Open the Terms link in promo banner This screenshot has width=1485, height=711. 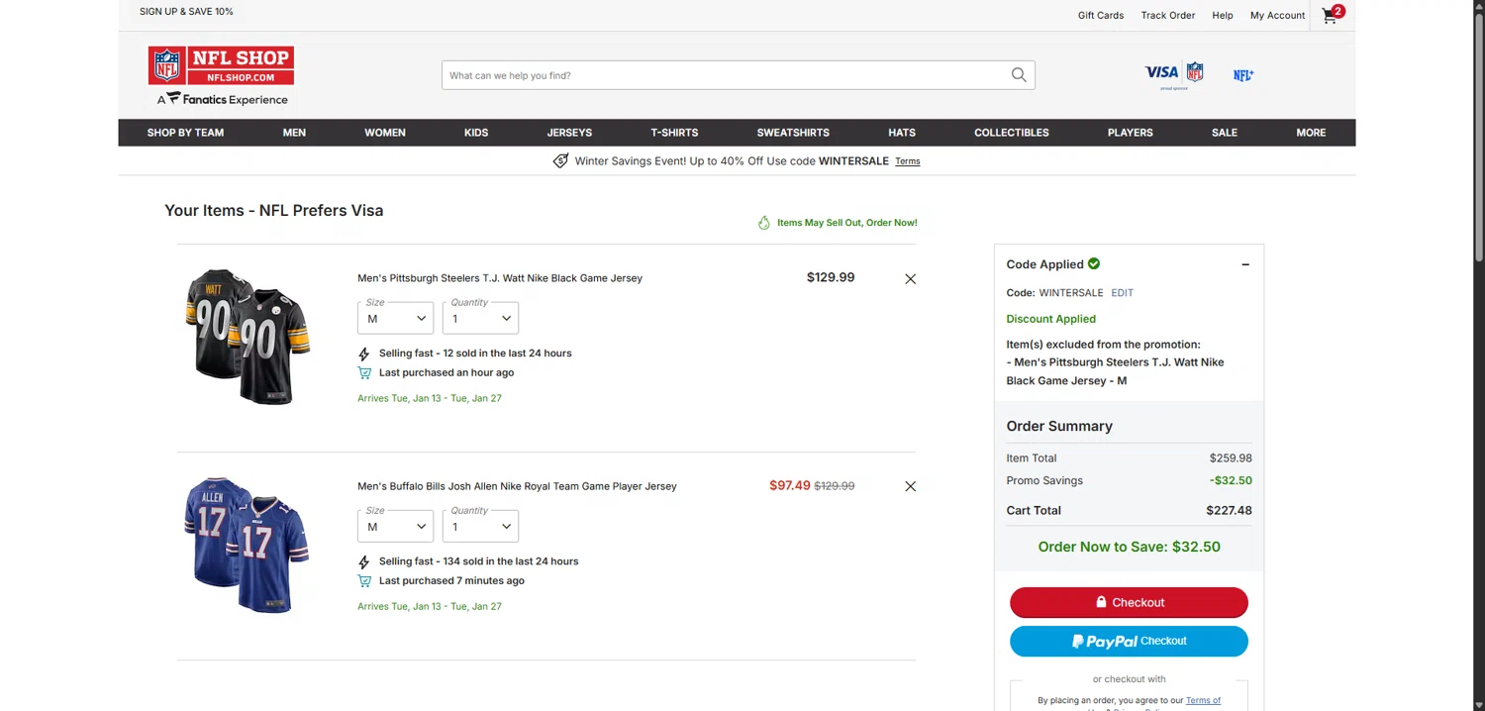(908, 161)
